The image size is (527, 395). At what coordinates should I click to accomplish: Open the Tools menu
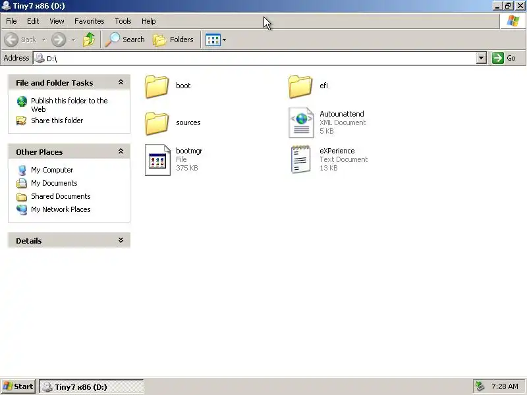click(123, 21)
